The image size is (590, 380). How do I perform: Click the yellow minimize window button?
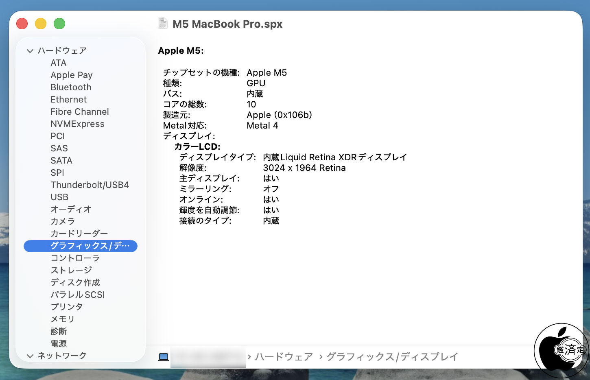point(41,24)
